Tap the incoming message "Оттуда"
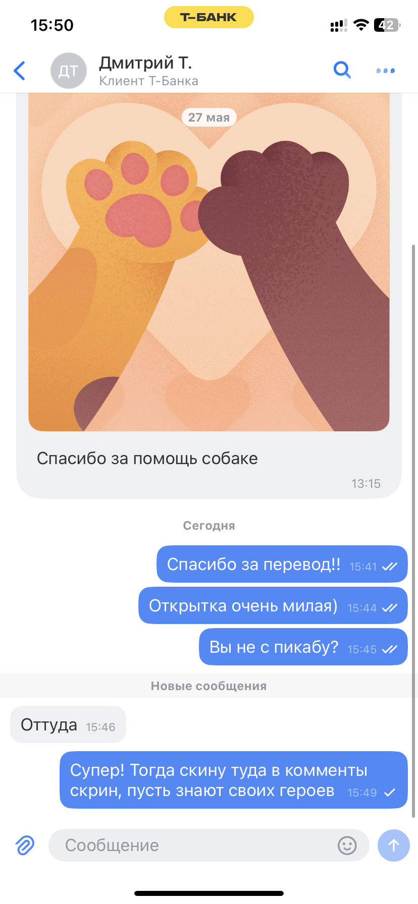 tap(68, 724)
